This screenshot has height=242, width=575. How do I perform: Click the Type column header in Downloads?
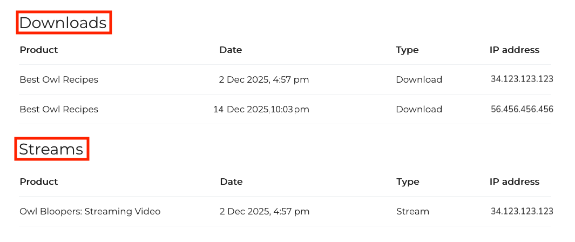(x=407, y=50)
